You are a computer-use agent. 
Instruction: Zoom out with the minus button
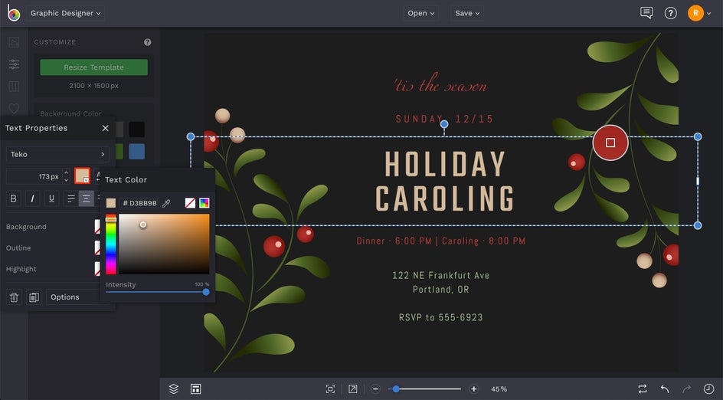click(375, 389)
